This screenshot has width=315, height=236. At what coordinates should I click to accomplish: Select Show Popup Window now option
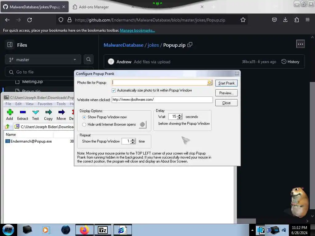[x=84, y=117]
